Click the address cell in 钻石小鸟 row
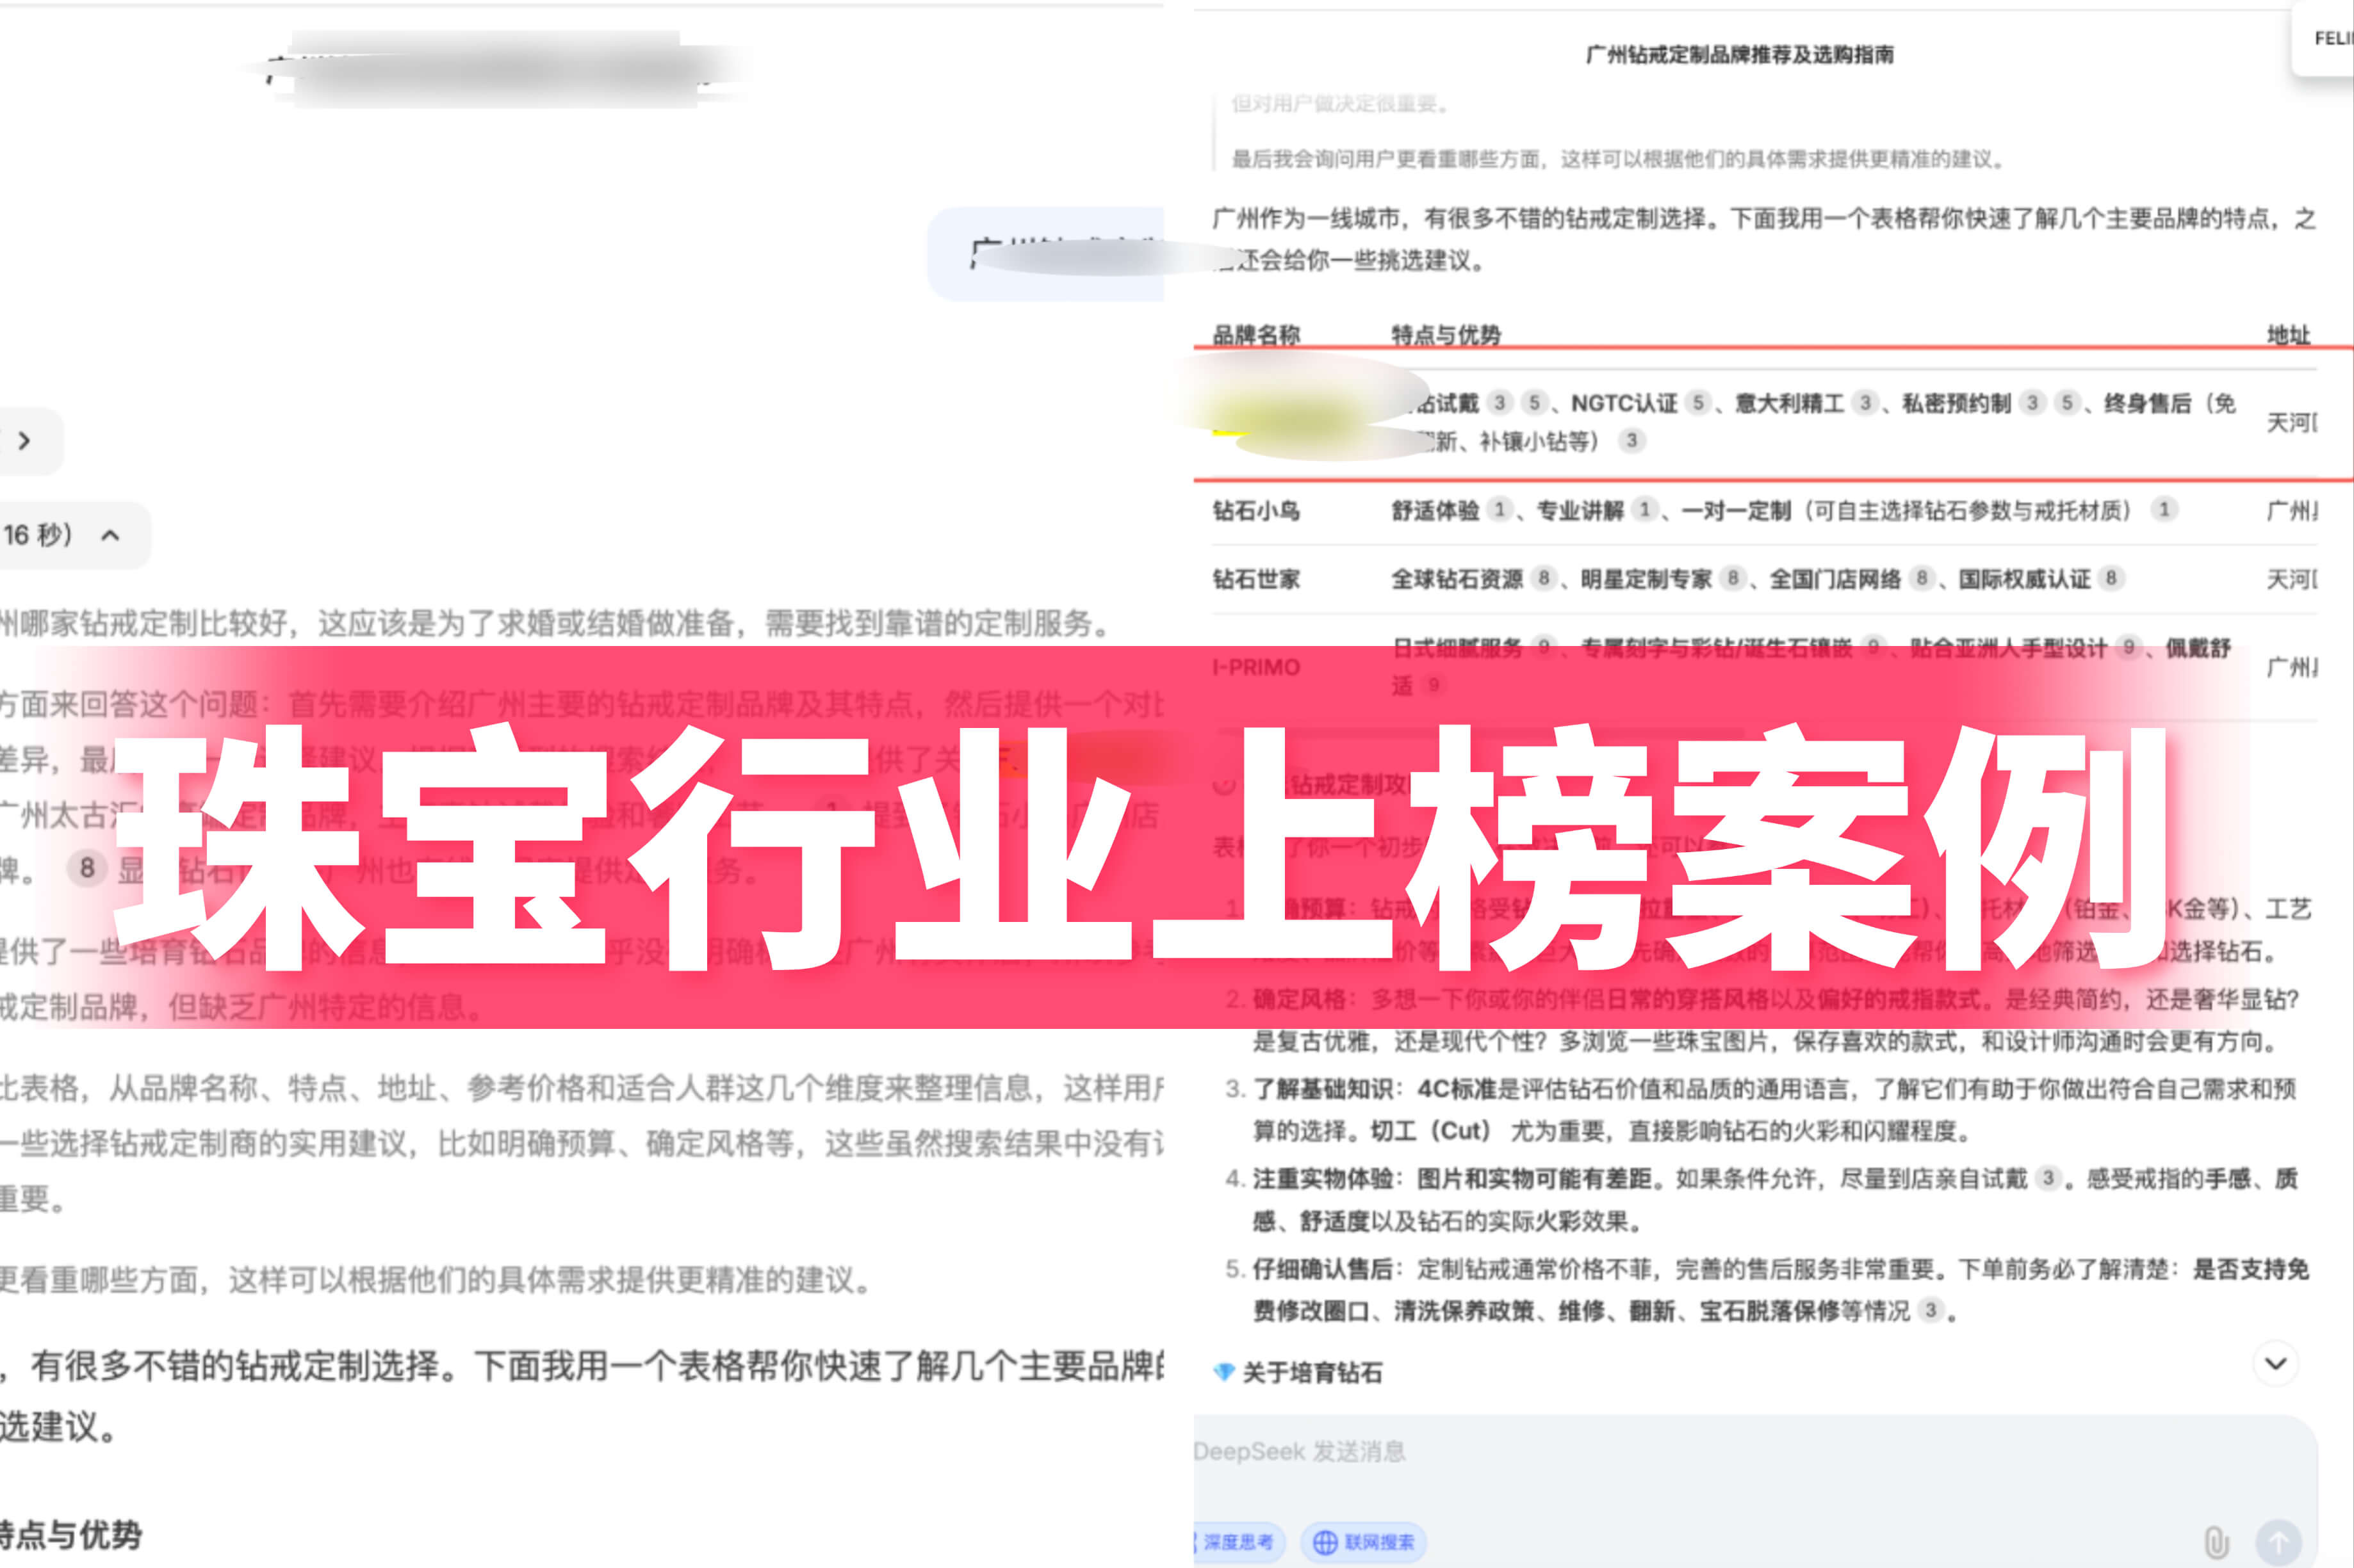Screen dimensions: 2354x1568 point(2291,511)
